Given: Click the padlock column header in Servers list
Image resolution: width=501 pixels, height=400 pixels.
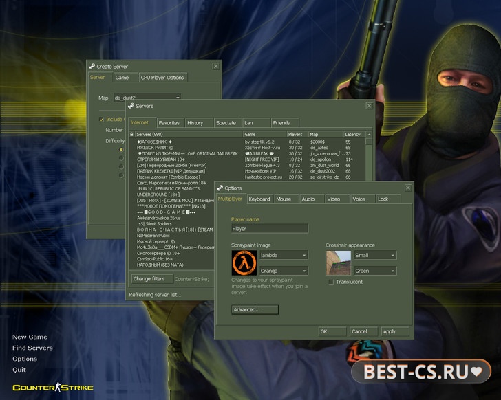Looking at the screenshot, I should (131, 134).
